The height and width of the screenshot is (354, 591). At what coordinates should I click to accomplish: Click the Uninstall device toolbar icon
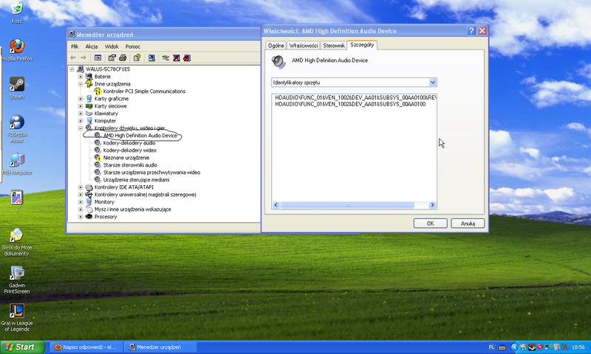tap(177, 58)
